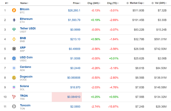The height and width of the screenshot is (111, 171).
Task: Click Tether price $0.9999
Action: [x=75, y=30]
